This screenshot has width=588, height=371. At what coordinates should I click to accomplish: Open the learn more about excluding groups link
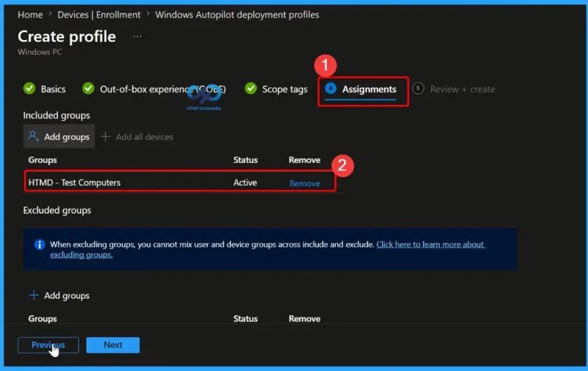pos(268,249)
